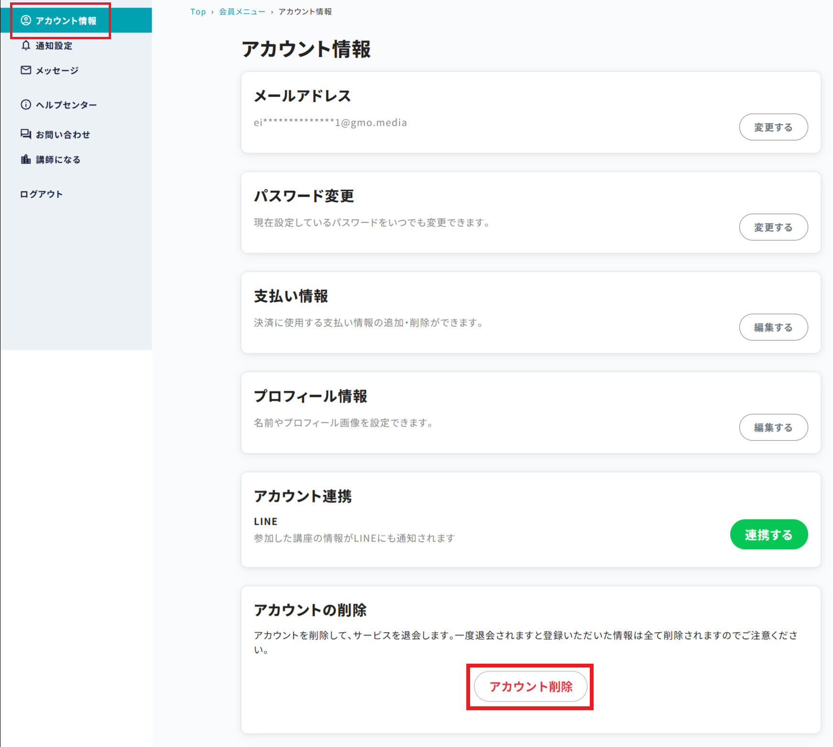Navigate to Top via breadcrumb
The width and height of the screenshot is (833, 747).
198,12
